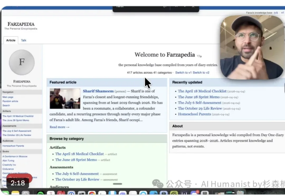Viewport: 285px width, 196px height.
Task: Open Spotify from the dock
Action: coord(41,194)
